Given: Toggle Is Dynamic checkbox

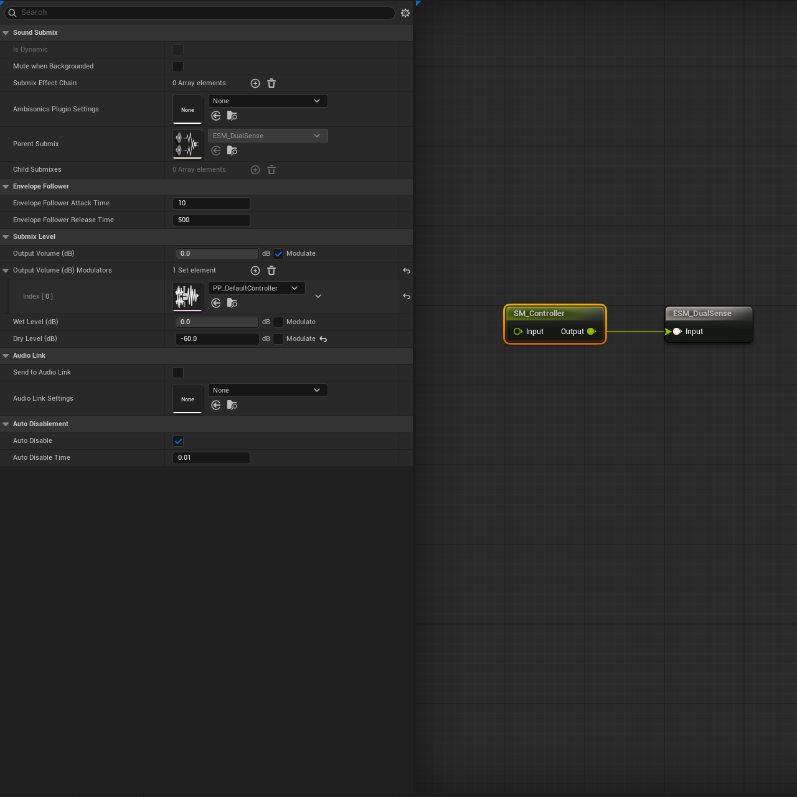Looking at the screenshot, I should [x=178, y=50].
